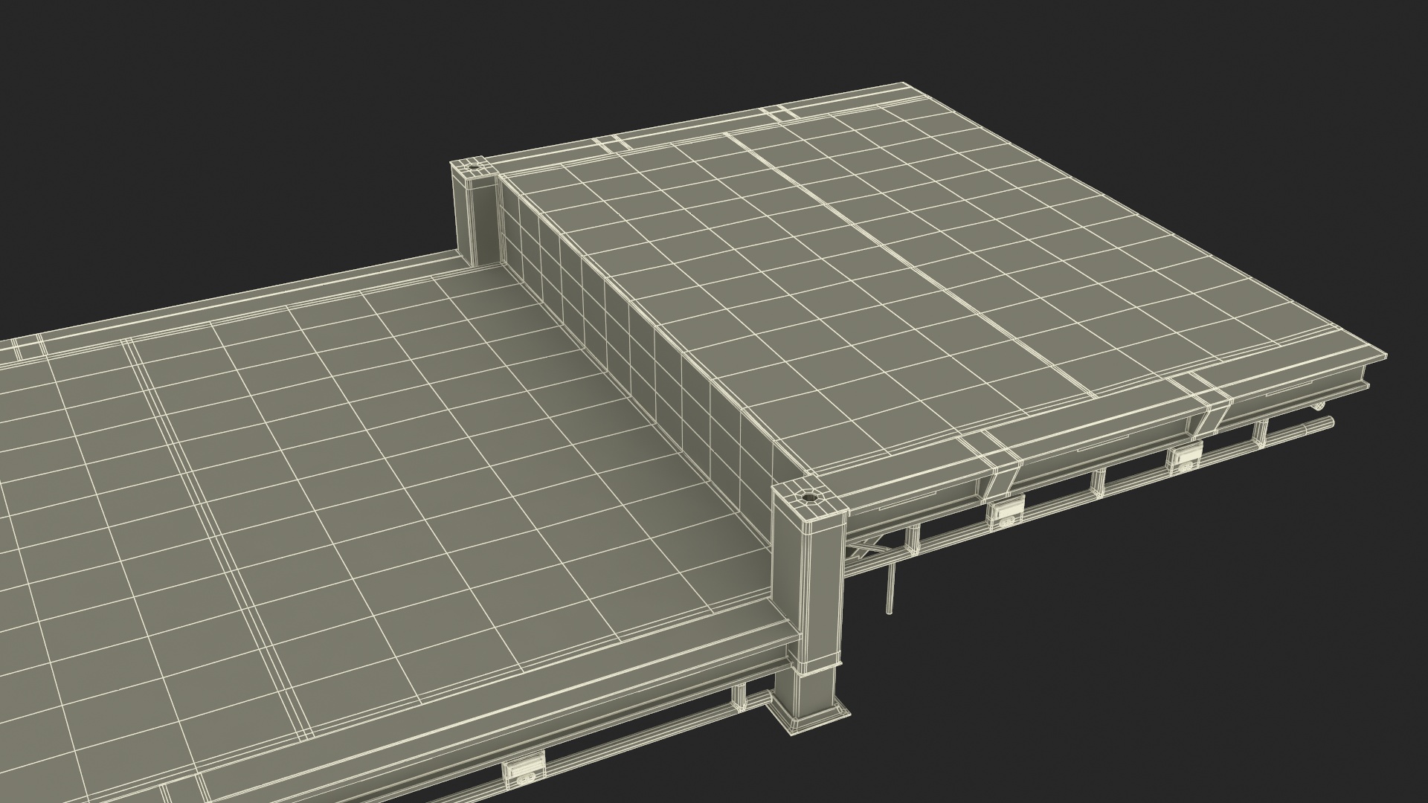Select the thin vertical rod hanging under platform
The height and width of the screenshot is (803, 1428).
click(890, 589)
